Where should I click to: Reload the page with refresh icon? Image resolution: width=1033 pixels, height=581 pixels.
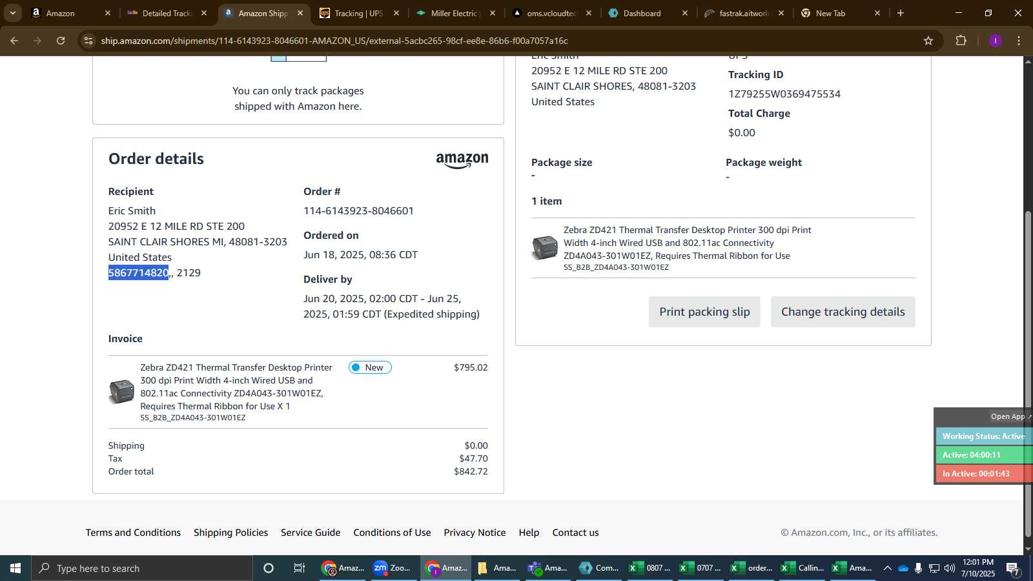[61, 41]
